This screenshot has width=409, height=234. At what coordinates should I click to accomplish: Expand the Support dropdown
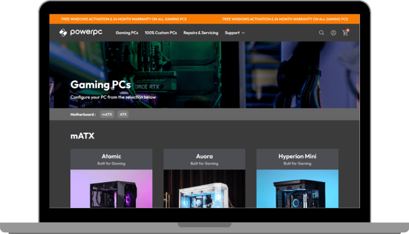tap(235, 33)
